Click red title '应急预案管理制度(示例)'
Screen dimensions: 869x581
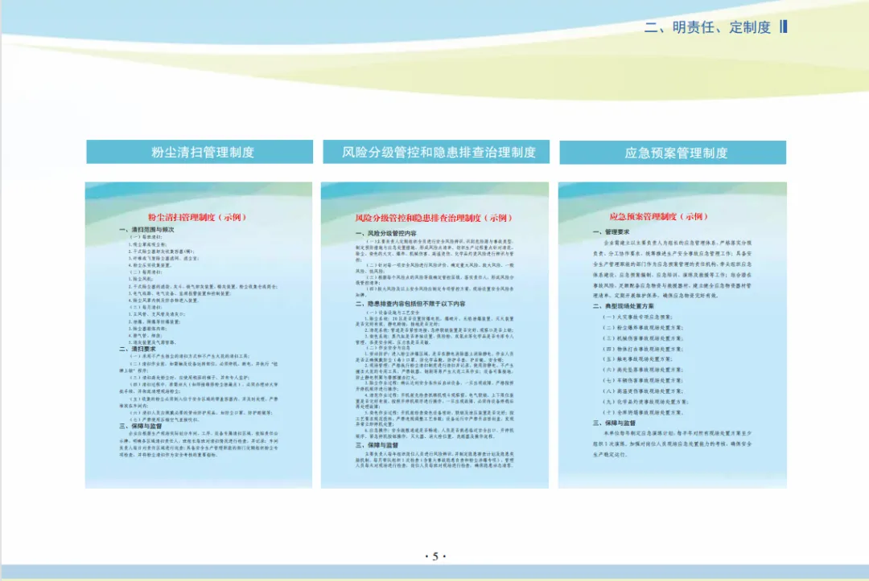(660, 217)
